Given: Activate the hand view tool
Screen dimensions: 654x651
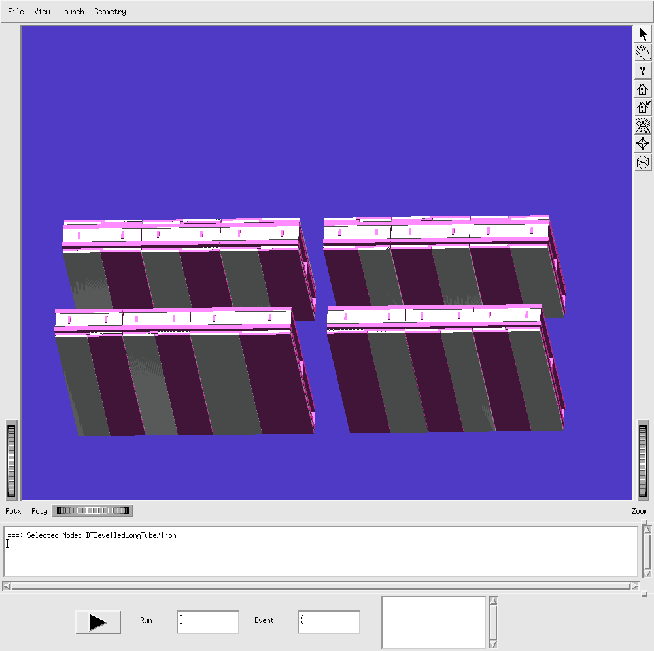Looking at the screenshot, I should coord(643,53).
